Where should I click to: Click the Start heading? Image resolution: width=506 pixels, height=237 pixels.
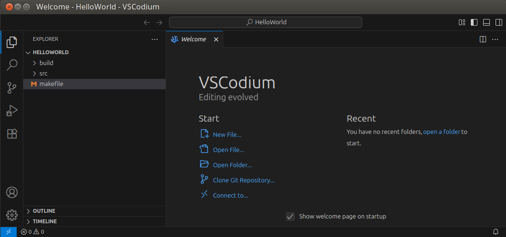(209, 119)
